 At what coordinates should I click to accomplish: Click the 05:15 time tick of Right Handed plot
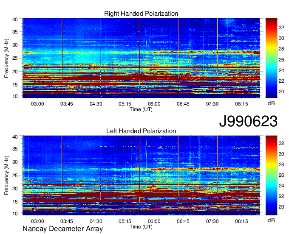pos(125,104)
